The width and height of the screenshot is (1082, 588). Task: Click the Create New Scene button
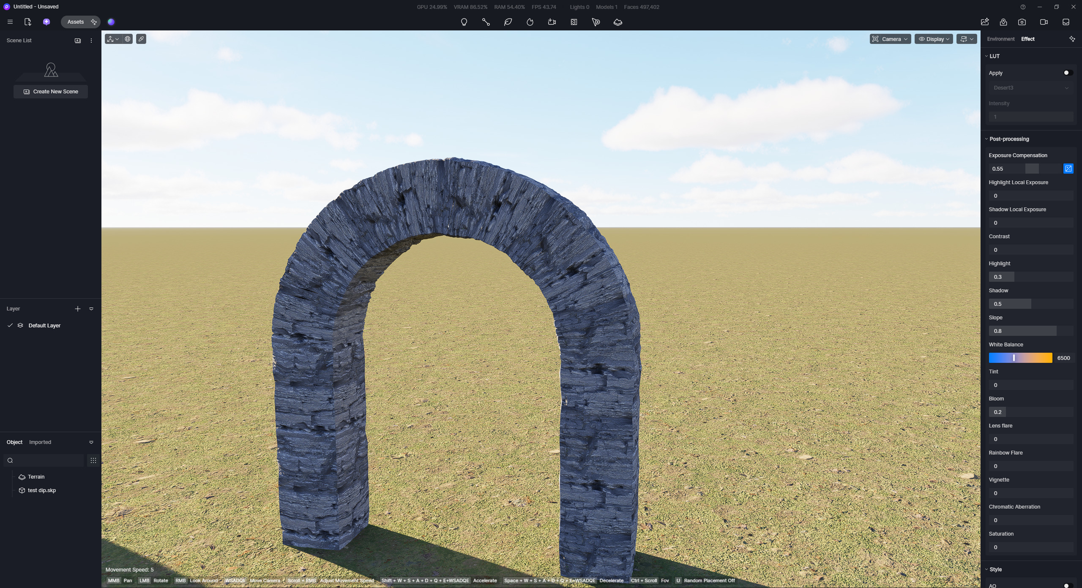(51, 92)
